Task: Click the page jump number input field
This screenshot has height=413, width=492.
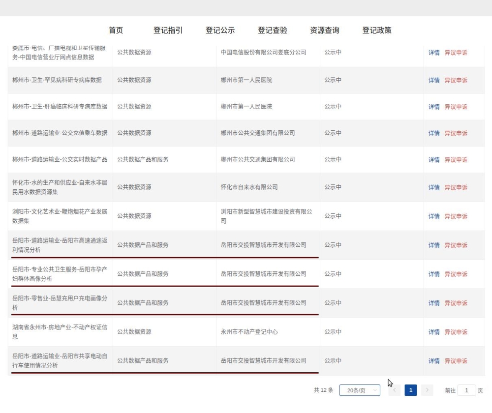Action: [466, 390]
